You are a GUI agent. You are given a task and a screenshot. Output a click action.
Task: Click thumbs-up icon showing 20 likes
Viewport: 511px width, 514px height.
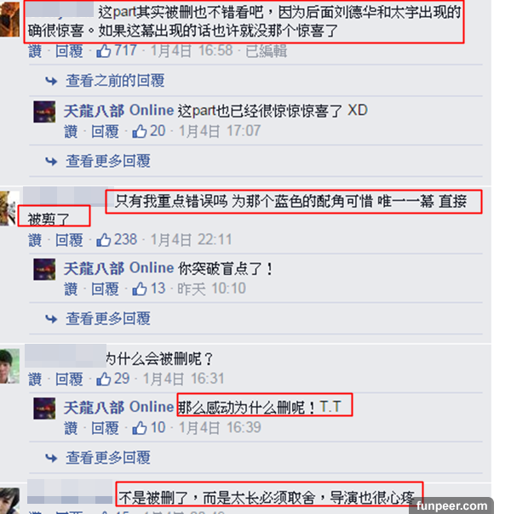[140, 131]
